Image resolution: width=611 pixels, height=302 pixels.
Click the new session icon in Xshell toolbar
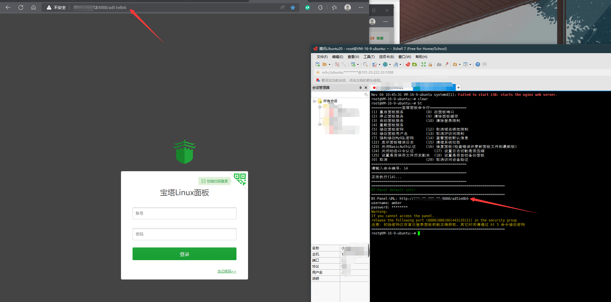tap(318, 64)
